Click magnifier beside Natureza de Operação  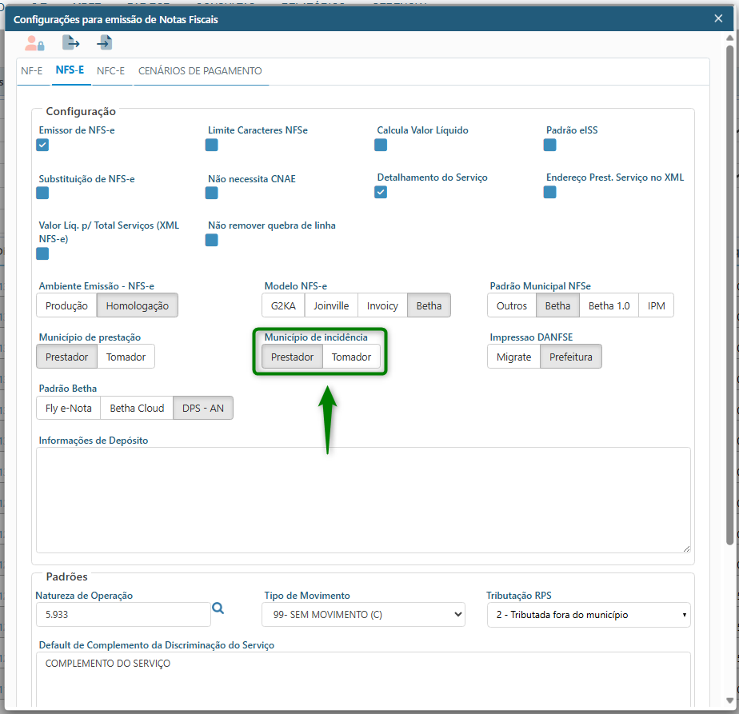click(218, 609)
